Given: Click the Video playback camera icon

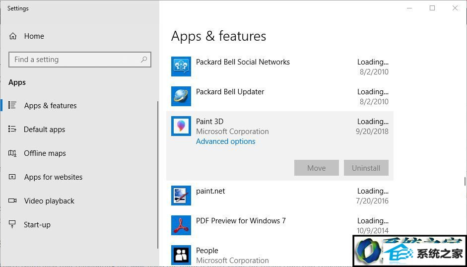Looking at the screenshot, I should 12,200.
